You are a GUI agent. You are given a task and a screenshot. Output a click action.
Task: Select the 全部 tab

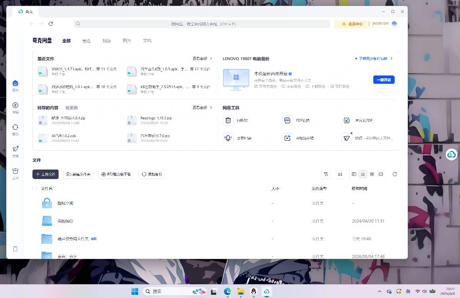pos(66,41)
